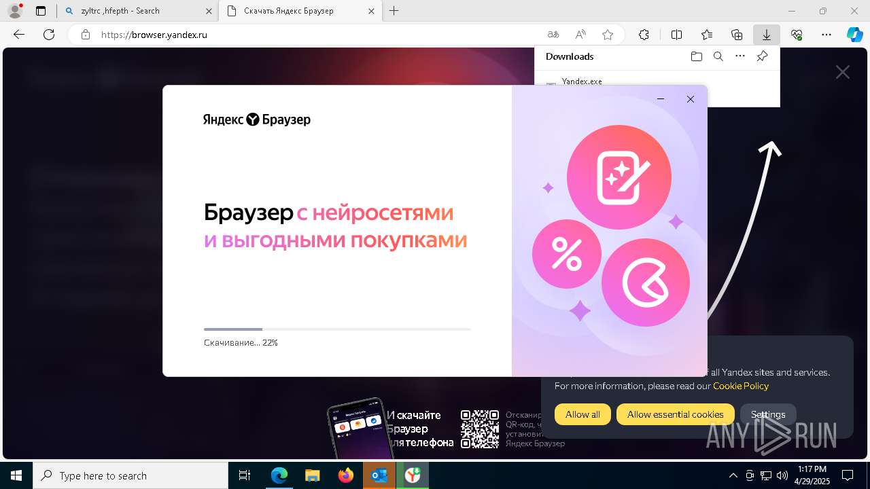Open cookie Settings button

click(768, 414)
